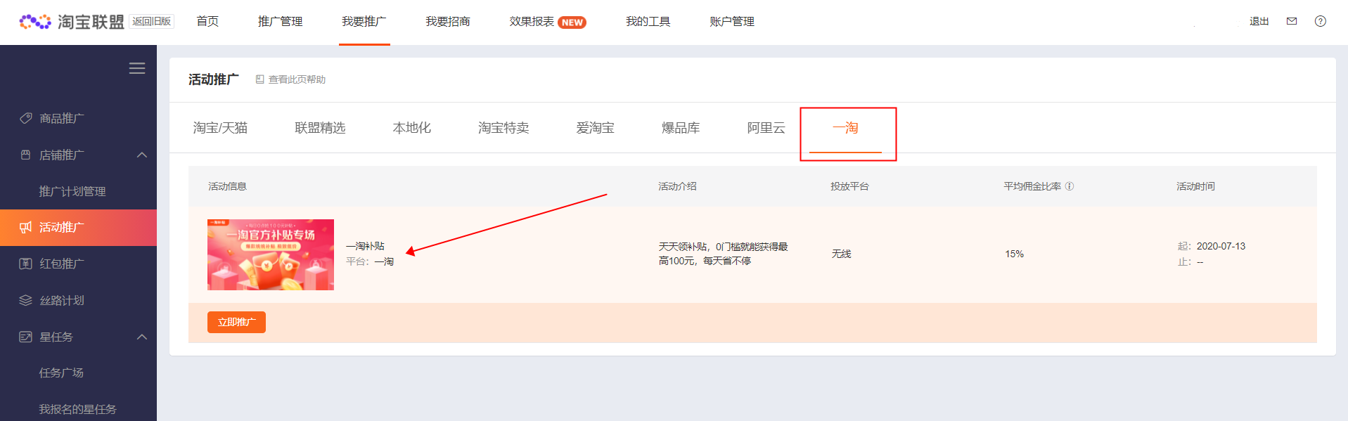Click the book icon beside 查看此页帮助

pyautogui.click(x=259, y=79)
